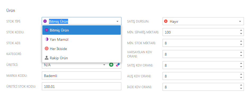Select highlighted Bitmiş Ürün list item

pyautogui.click(x=82, y=30)
